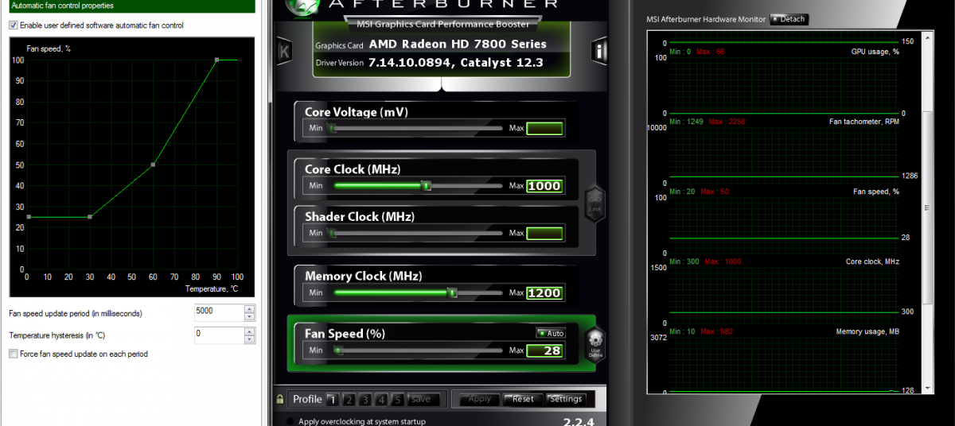Click driver version 7.14.10.0894, Catalyst 12.3
955x426 pixels.
pos(456,62)
